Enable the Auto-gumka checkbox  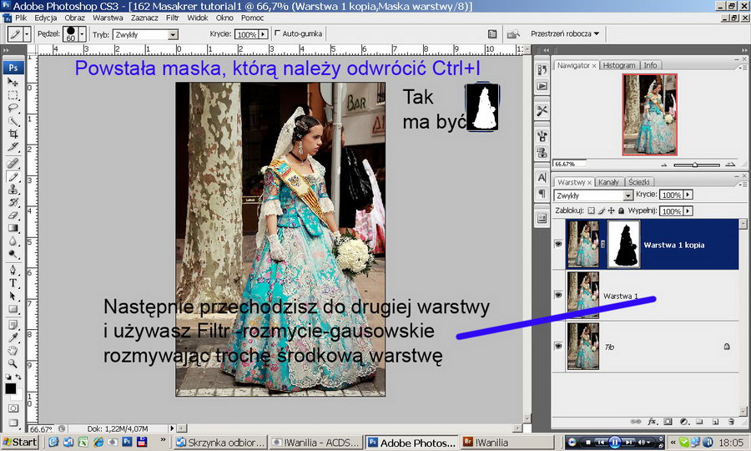[x=278, y=34]
